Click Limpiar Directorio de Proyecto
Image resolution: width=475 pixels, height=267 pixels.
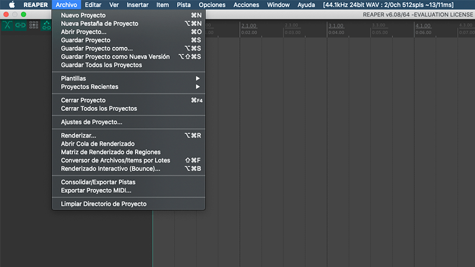103,204
